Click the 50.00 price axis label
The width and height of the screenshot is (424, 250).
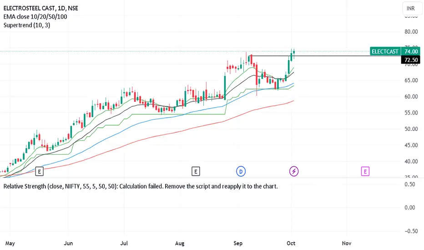point(411,129)
